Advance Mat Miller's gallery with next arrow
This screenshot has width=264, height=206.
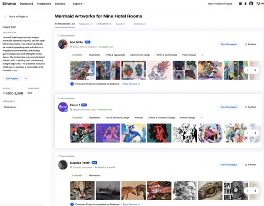[255, 70]
